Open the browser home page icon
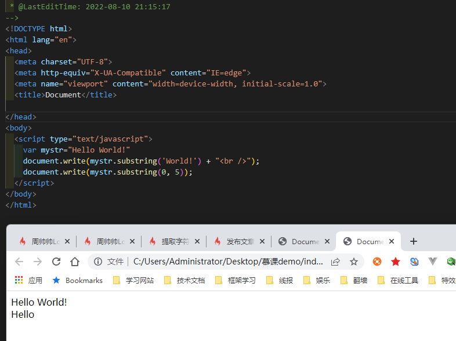The image size is (456, 341). [75, 262]
